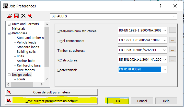This screenshot has height=107, width=184.
Task: Open Geotechnical code dropdown
Action: coord(165,69)
